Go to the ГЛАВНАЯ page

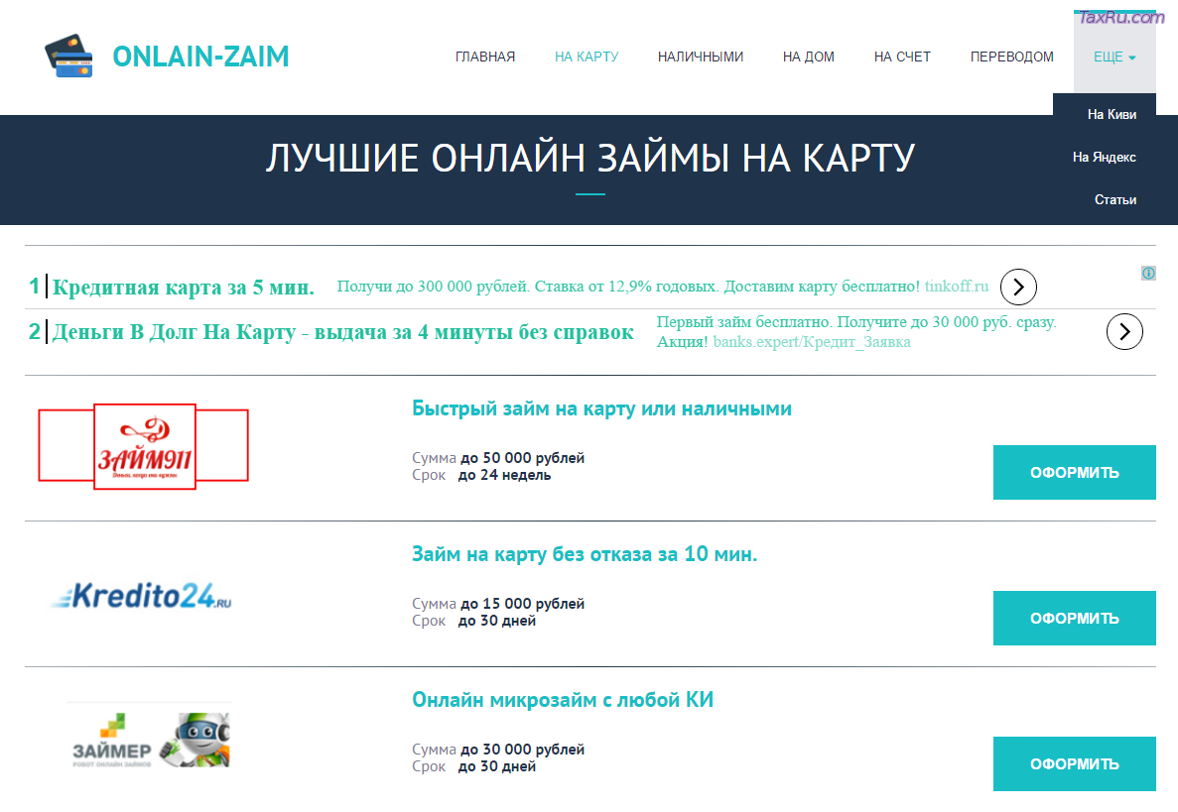click(x=485, y=57)
